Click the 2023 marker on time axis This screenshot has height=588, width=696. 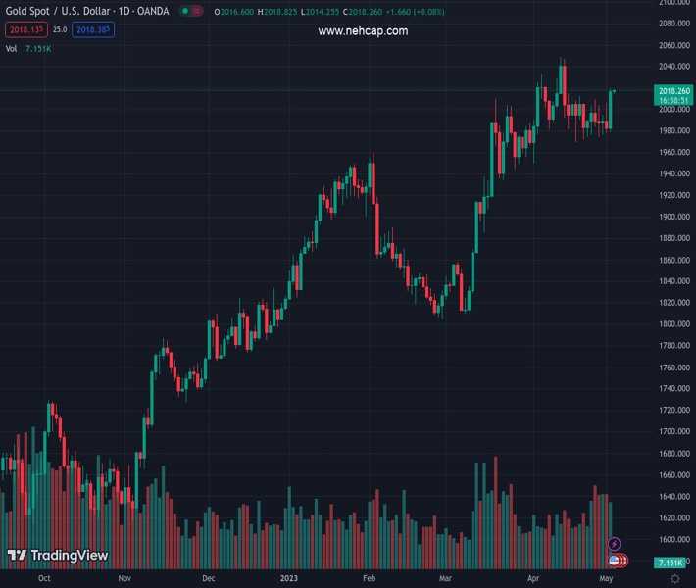pos(288,579)
